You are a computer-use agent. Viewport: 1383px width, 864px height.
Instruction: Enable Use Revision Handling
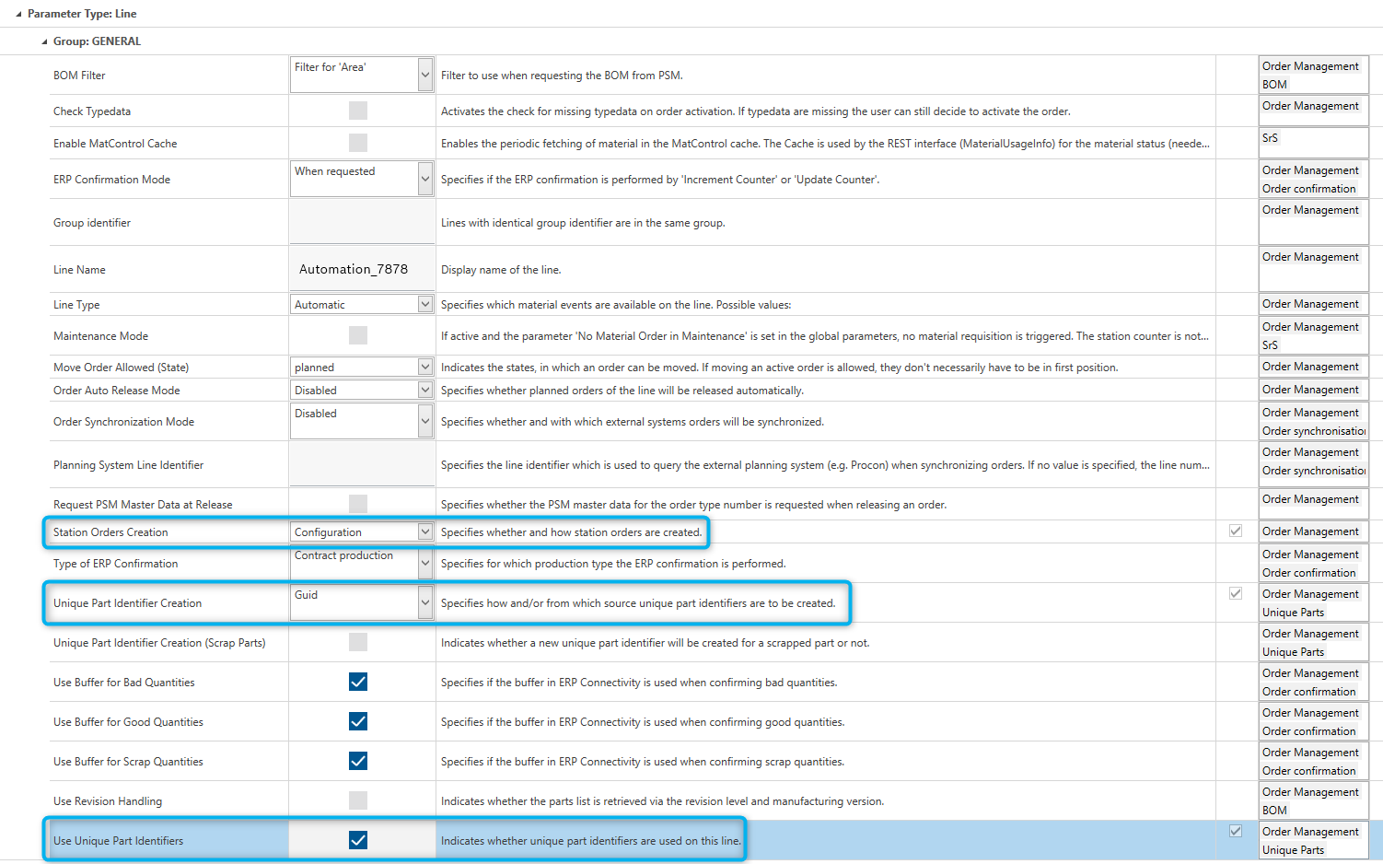(x=357, y=800)
